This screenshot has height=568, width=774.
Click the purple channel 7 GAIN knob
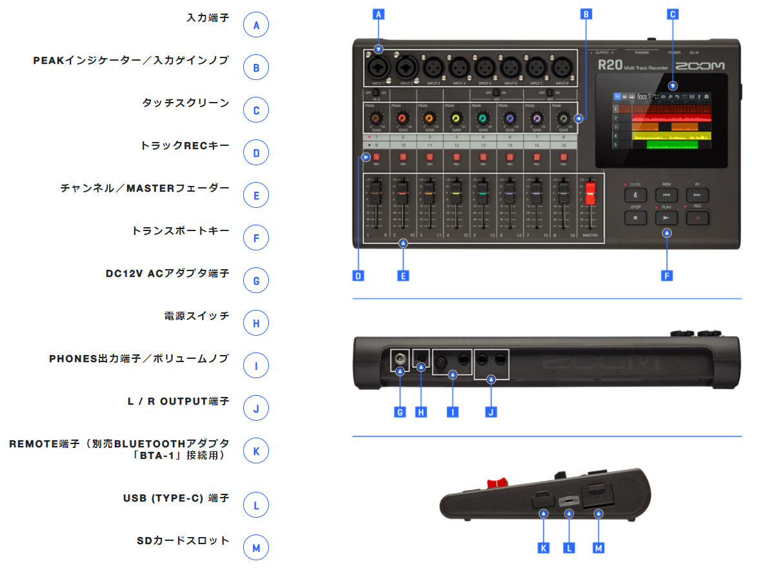pyautogui.click(x=537, y=118)
